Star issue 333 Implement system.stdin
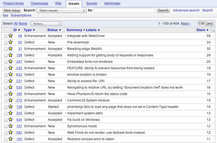The width and height of the screenshot is (217, 143). pyautogui.click(x=10, y=113)
